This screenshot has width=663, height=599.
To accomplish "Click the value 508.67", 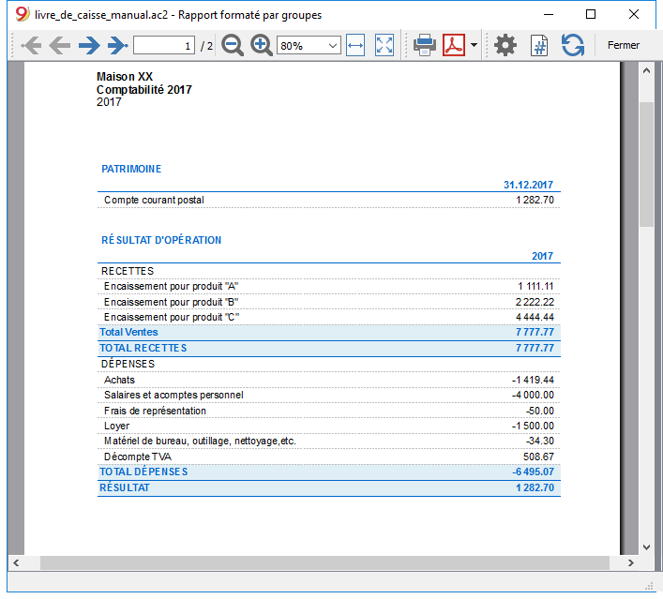I will point(538,457).
